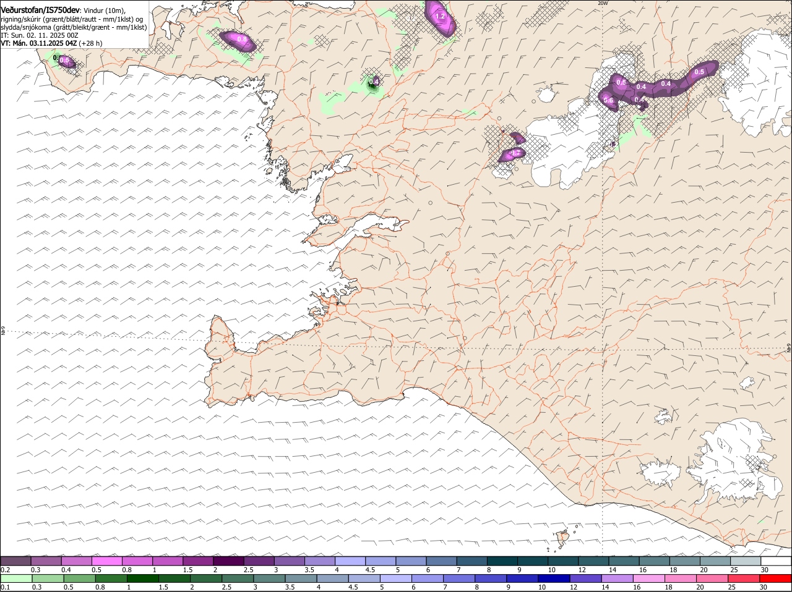The width and height of the screenshot is (792, 592).
Task: Click the 'rigning/skúrir' legend description line
Action: pos(72,20)
